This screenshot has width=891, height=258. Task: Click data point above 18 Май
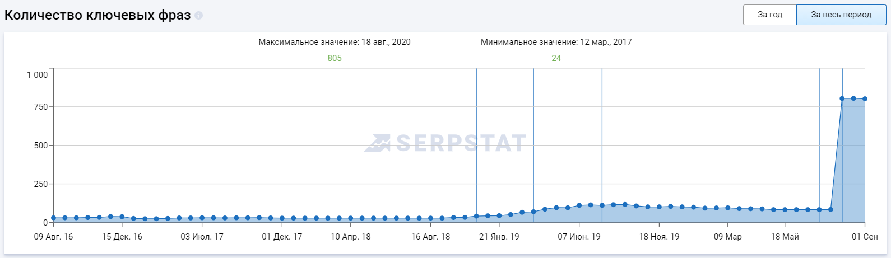785,210
